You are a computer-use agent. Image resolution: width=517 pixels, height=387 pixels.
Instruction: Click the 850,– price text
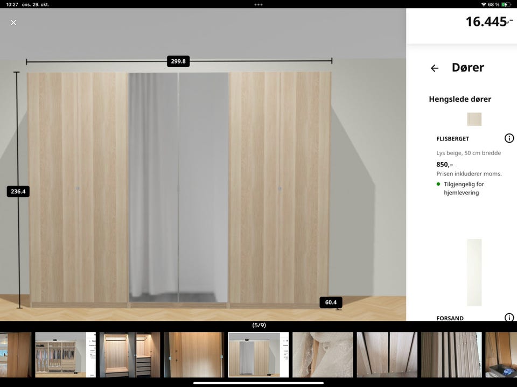tap(444, 165)
